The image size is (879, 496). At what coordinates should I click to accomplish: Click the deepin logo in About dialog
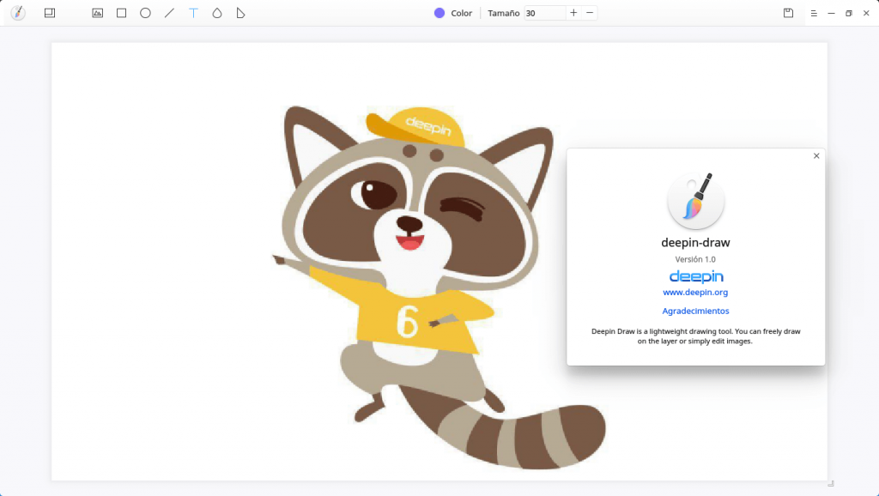[x=696, y=276]
